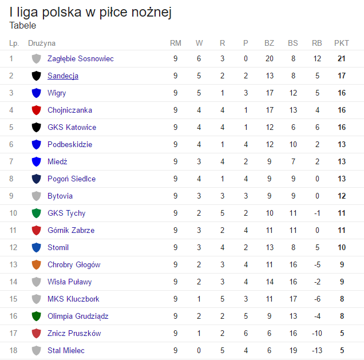Open the GKS Katowice team link
This screenshot has width=364, height=360.
coord(72,127)
